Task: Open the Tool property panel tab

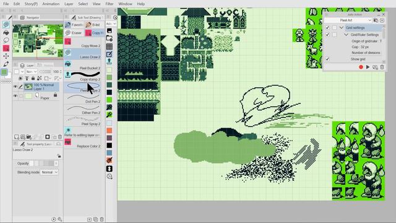Action: point(37,144)
